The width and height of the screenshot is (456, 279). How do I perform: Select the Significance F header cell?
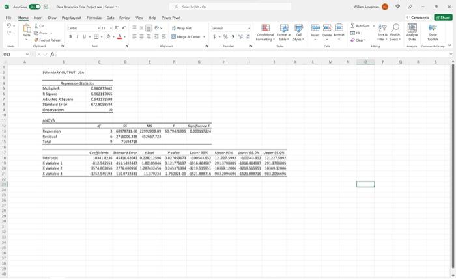199,126
